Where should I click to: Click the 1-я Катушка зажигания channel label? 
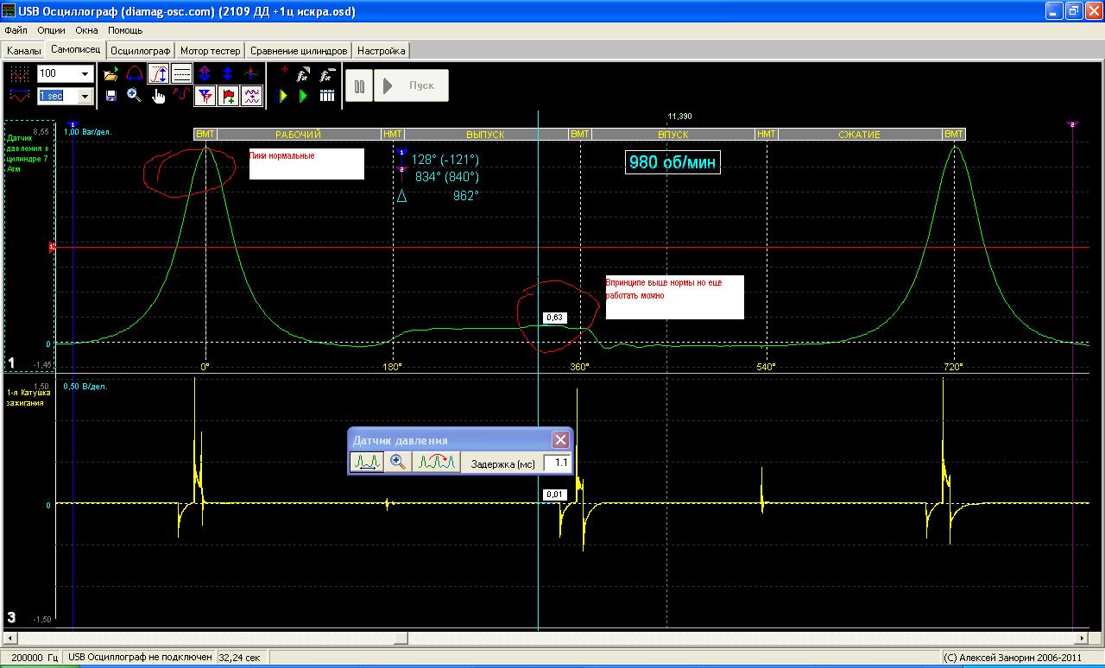(x=28, y=397)
